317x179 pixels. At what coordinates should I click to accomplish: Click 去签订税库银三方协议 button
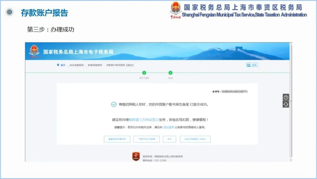coord(195,139)
